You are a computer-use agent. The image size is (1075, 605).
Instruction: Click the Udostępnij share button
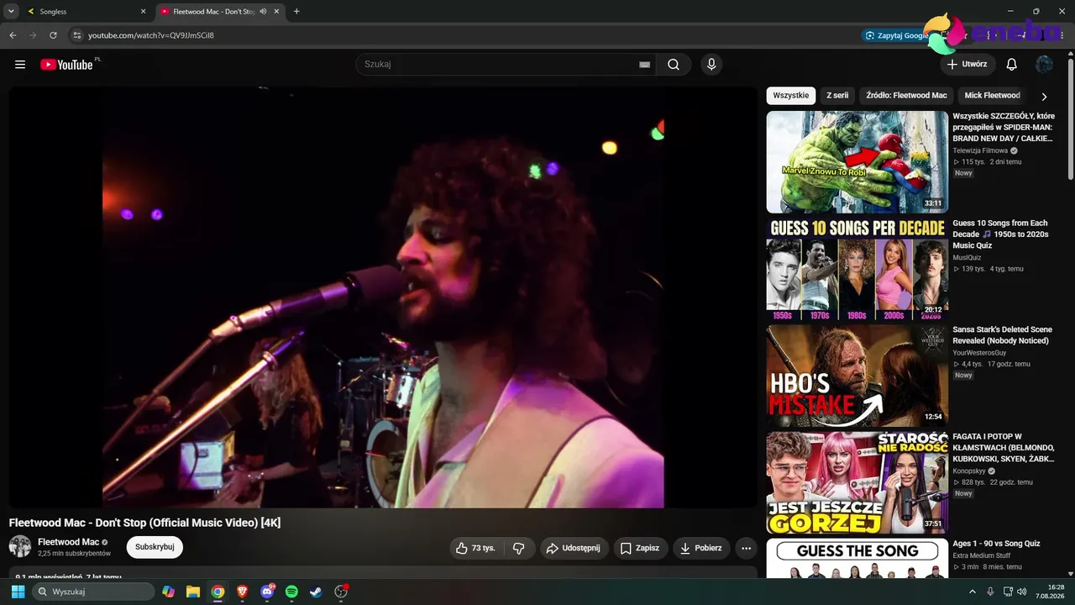point(574,548)
